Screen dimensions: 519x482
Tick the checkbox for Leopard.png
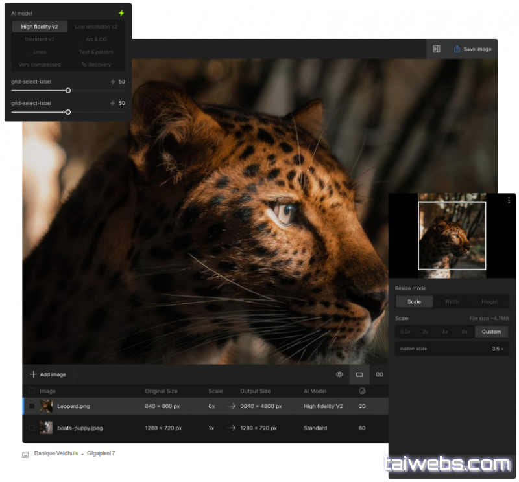point(32,406)
